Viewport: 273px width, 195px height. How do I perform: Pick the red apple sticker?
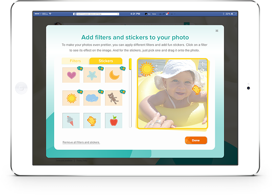pyautogui.click(x=114, y=120)
